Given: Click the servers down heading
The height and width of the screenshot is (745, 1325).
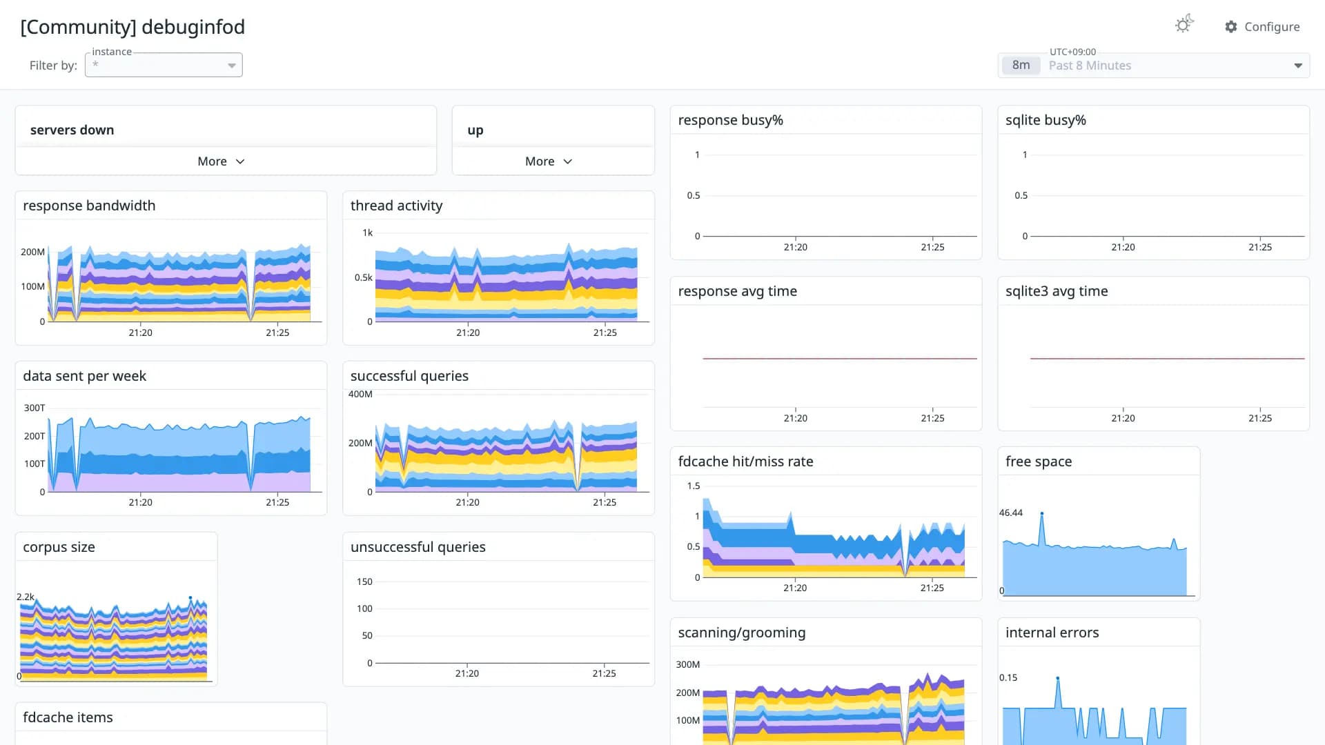Looking at the screenshot, I should [72, 130].
